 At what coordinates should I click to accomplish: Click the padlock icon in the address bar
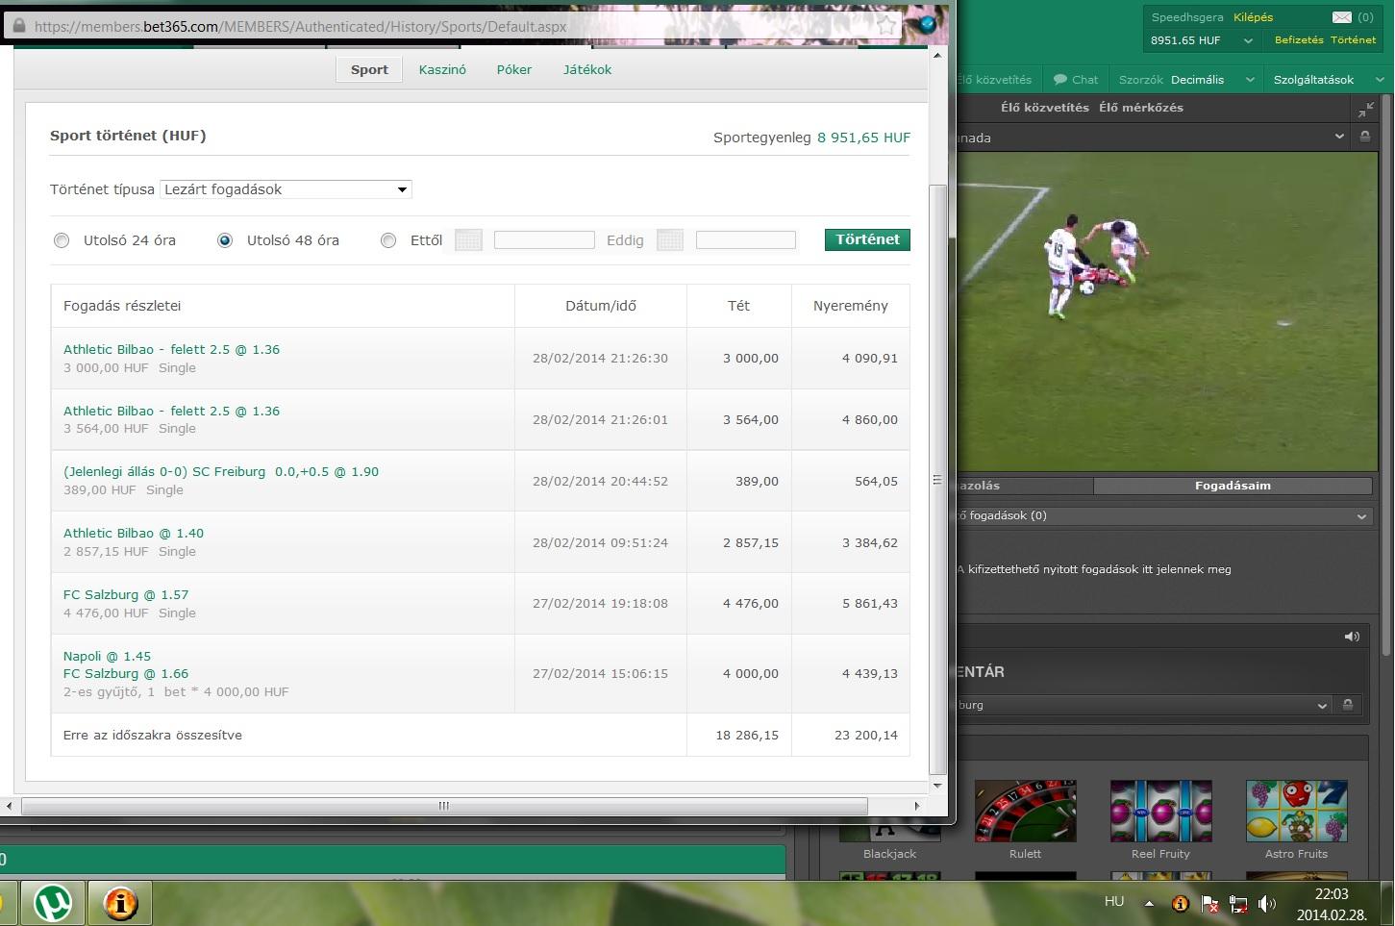click(x=18, y=26)
